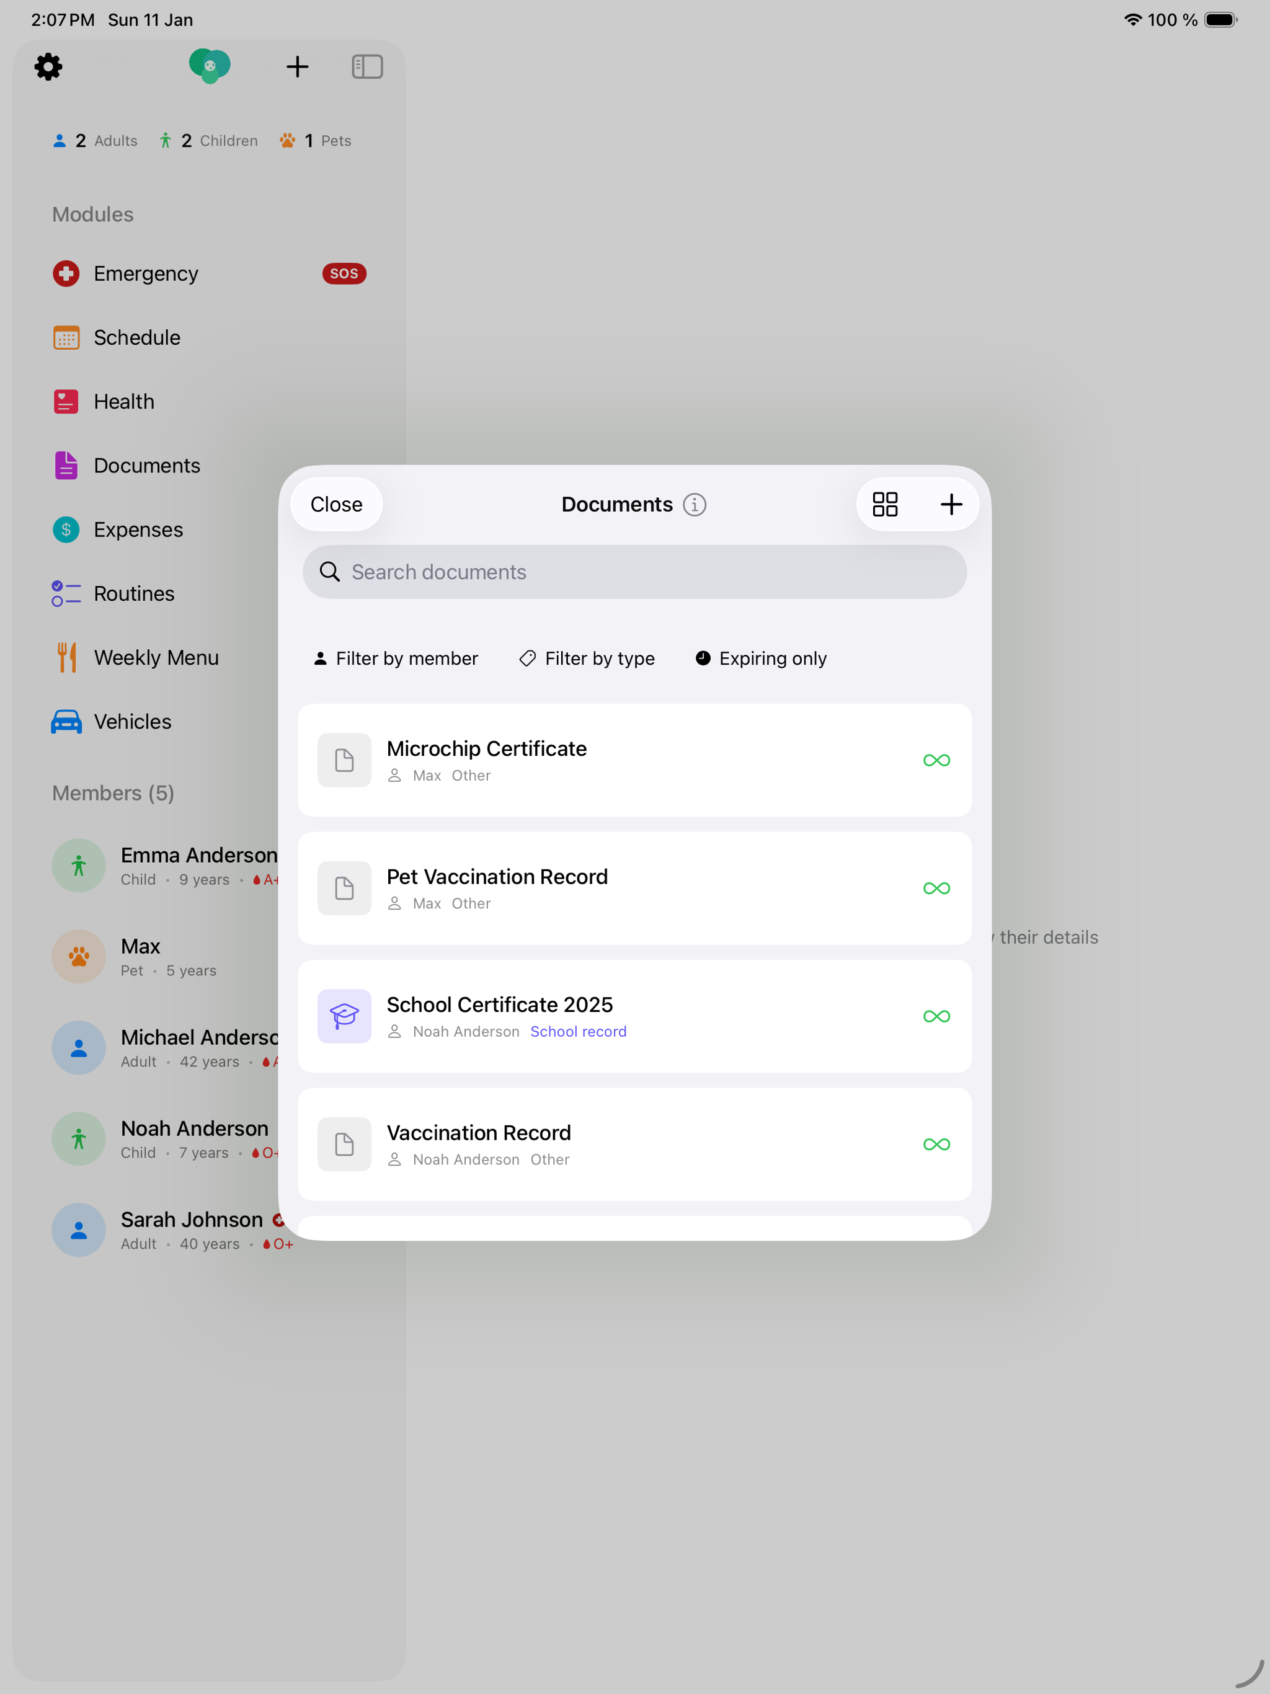The height and width of the screenshot is (1694, 1270).
Task: Tap the Weekly Menu fork-knife icon
Action: 66,657
